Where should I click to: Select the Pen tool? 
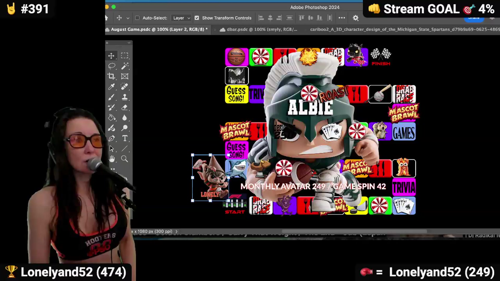click(x=111, y=138)
